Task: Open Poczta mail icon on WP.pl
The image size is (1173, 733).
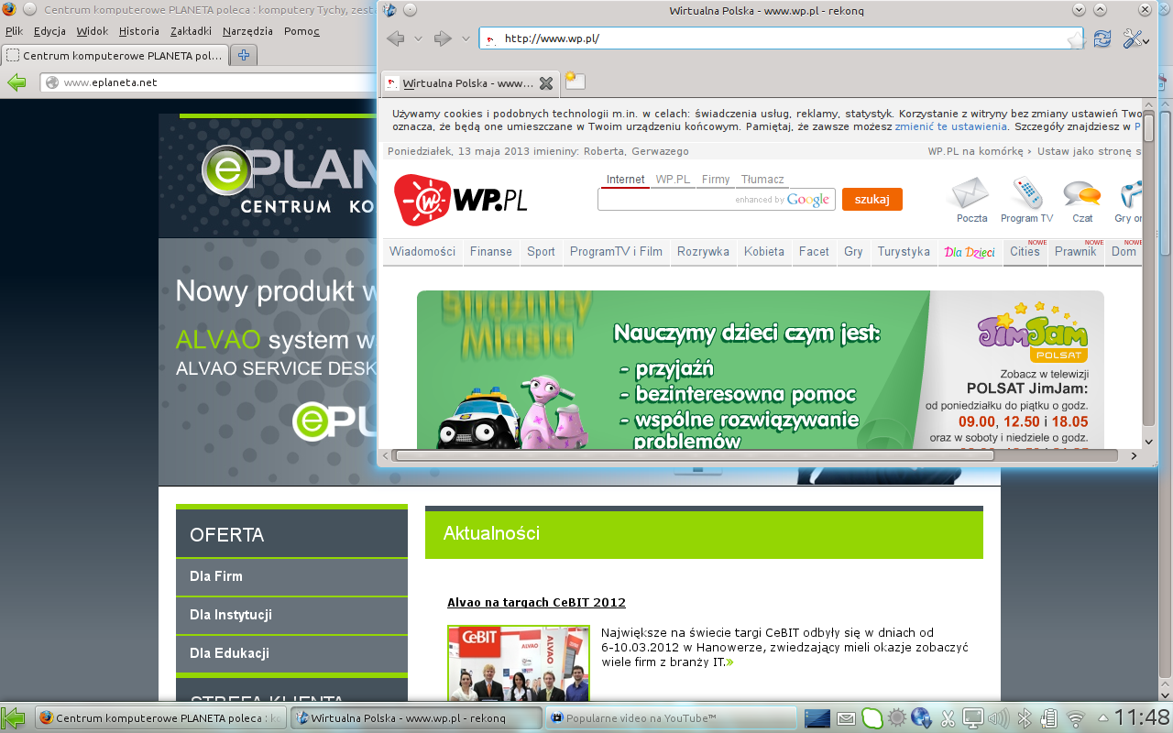Action: tap(971, 200)
